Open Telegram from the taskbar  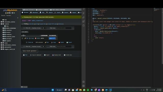[x=92, y=90]
